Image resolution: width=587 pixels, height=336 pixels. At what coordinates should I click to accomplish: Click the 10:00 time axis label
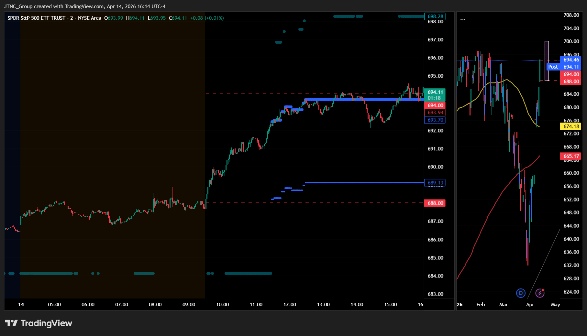coord(222,305)
